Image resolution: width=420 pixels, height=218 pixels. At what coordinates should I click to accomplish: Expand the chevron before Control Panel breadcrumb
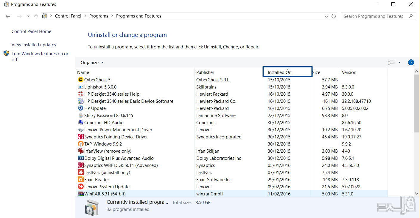(51, 16)
